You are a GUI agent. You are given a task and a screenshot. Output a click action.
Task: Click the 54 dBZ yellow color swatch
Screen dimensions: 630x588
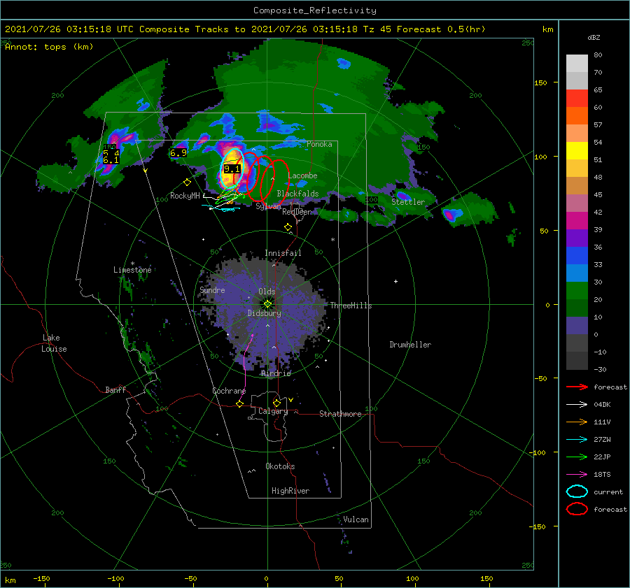pyautogui.click(x=577, y=150)
